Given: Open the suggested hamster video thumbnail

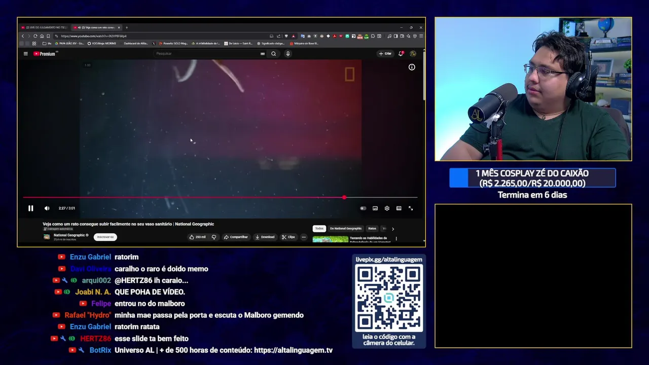Looking at the screenshot, I should (330, 239).
